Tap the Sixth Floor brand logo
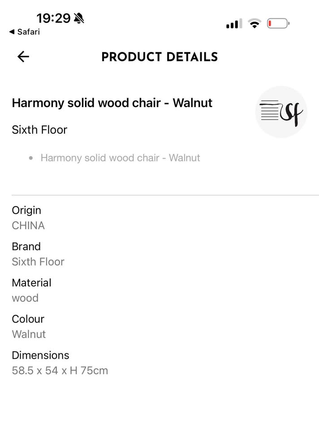319x430 pixels. coord(281,112)
